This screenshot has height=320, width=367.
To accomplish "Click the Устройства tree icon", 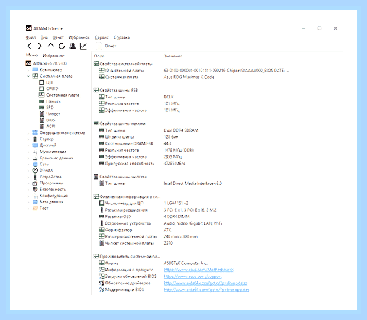I will pos(35,177).
